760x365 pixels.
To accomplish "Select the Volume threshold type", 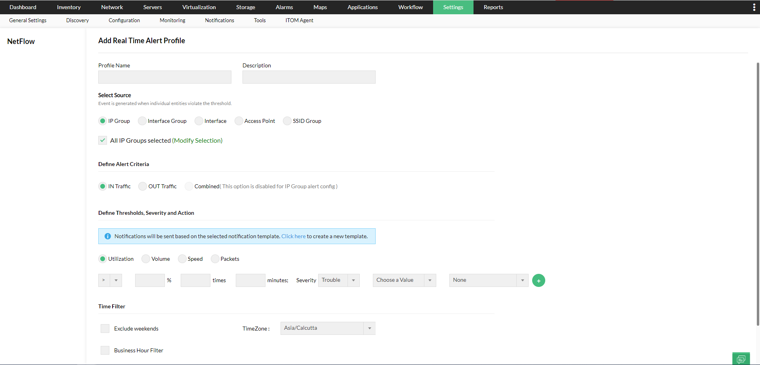I will tap(146, 259).
